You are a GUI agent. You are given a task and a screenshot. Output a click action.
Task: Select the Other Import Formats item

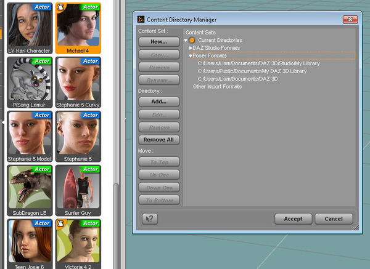pos(217,87)
